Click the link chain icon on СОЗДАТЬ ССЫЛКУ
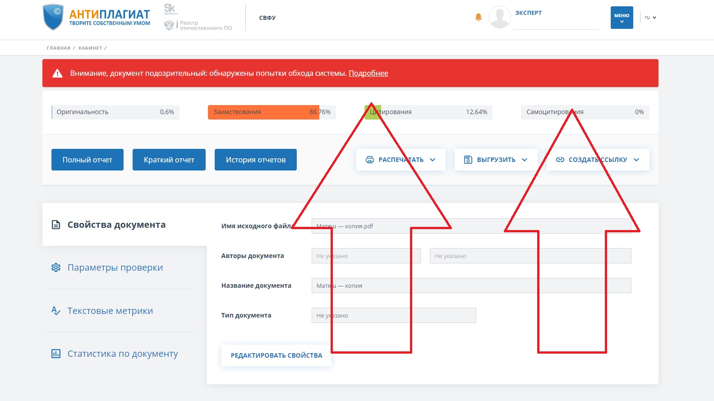The height and width of the screenshot is (401, 714). pyautogui.click(x=560, y=160)
